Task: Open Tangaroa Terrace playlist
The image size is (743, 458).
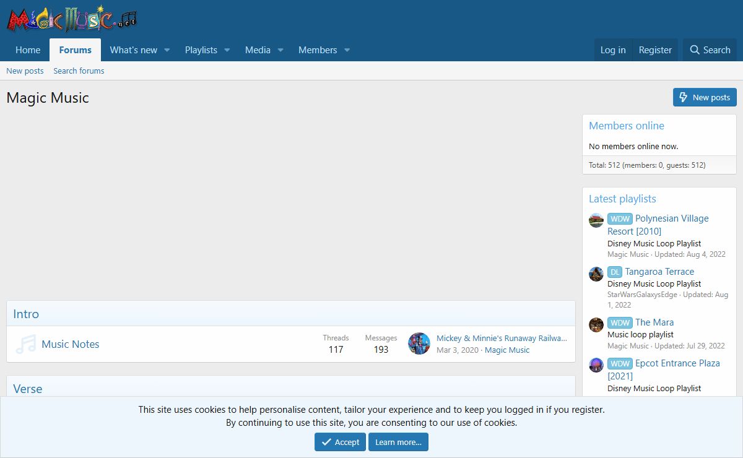Action: point(659,272)
